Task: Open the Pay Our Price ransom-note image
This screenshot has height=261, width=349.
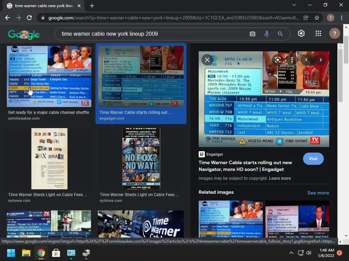Action: click(49, 159)
